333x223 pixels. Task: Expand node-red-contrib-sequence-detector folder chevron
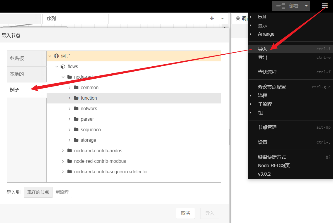pyautogui.click(x=63, y=172)
